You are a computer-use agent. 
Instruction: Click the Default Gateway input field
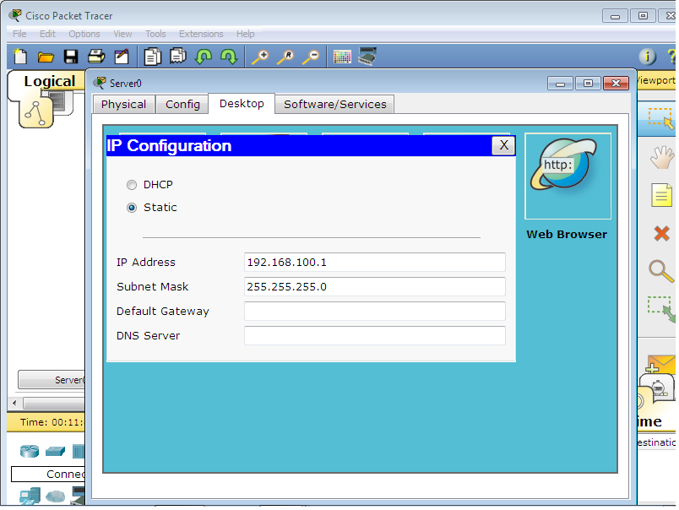(x=374, y=312)
